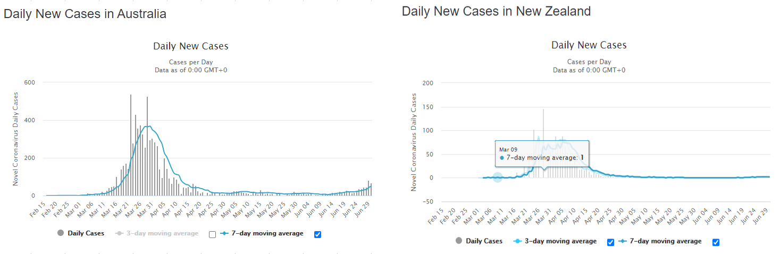
Task: Enable the 3-day moving average checkbox for Australia
Action: point(213,234)
